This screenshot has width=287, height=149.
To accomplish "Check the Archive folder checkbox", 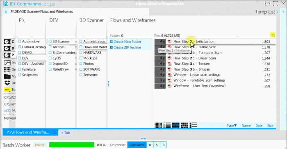I will (50, 47).
